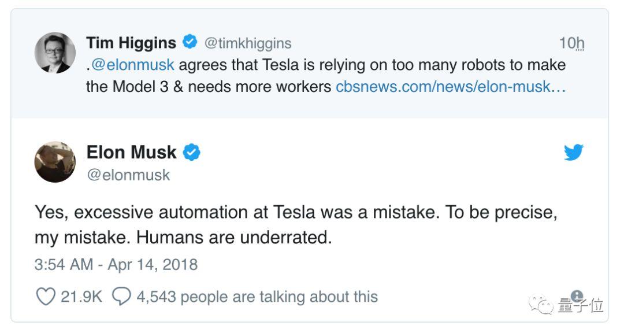Open the @timkhiggins handle link

click(x=248, y=43)
